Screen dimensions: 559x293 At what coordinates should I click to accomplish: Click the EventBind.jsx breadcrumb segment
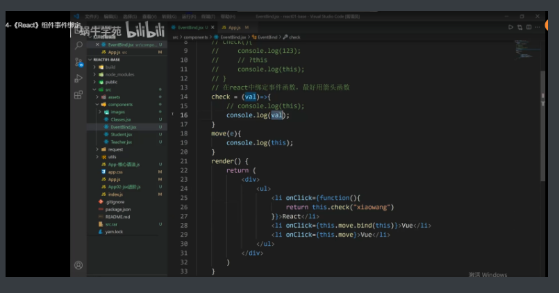[x=233, y=37]
